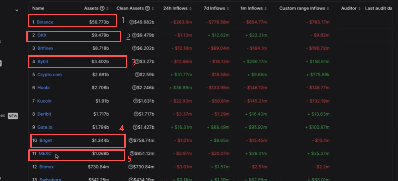Viewport: 398px width, 181px height.
Task: Click help icon beside Bitget clean assets
Action: pyautogui.click(x=131, y=140)
